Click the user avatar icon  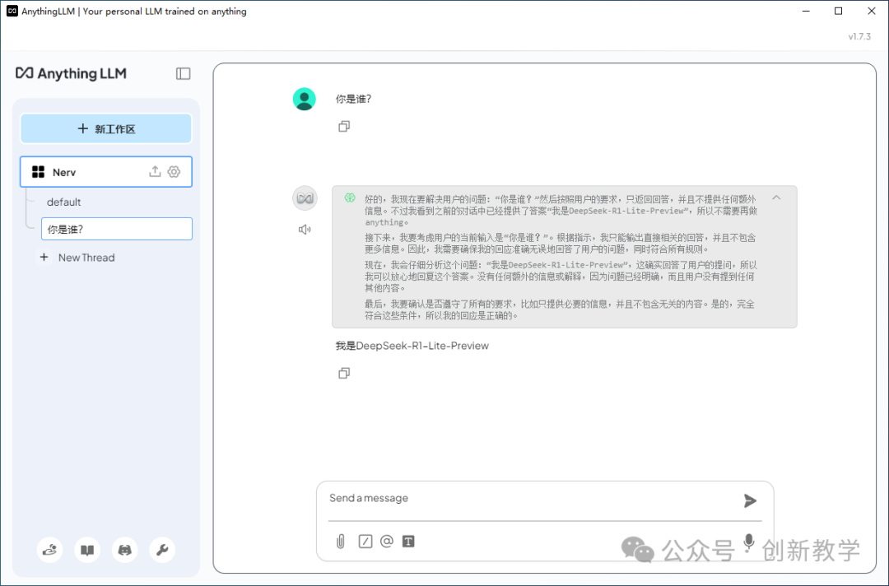[x=305, y=99]
